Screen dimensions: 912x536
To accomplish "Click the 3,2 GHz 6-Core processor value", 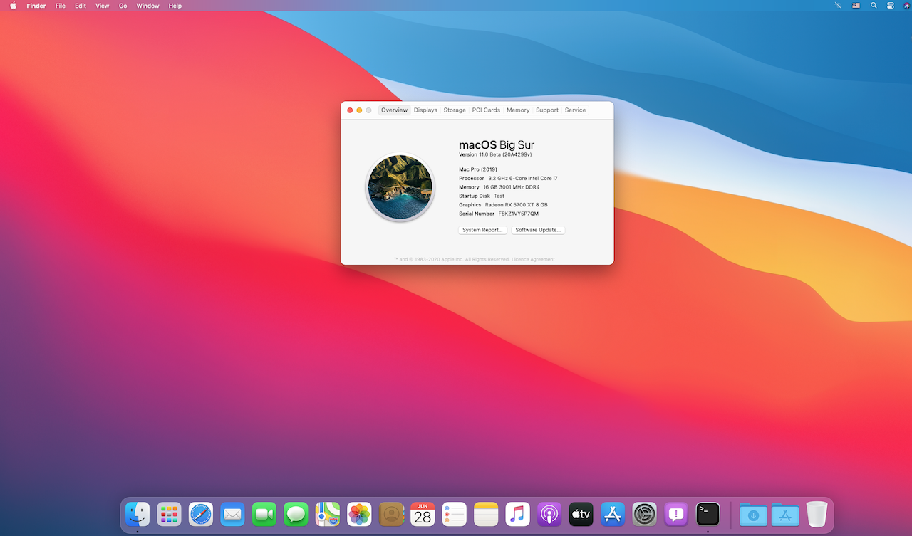I will click(x=523, y=178).
